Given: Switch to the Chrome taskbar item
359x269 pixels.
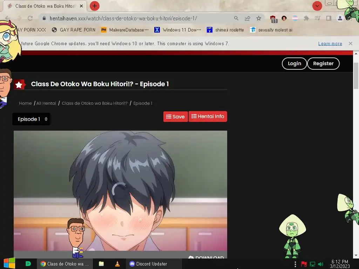Looking at the screenshot, I should [x=65, y=264].
